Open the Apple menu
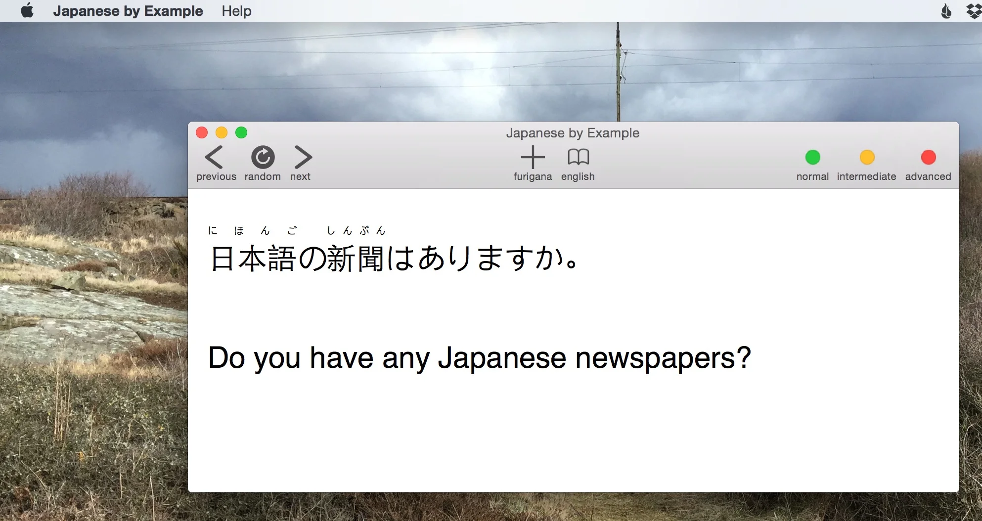This screenshot has height=521, width=982. [27, 10]
